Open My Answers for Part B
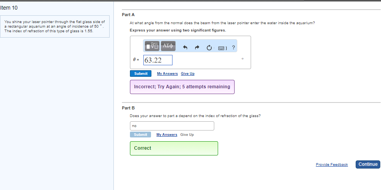The image size is (381, 190). tap(167, 135)
